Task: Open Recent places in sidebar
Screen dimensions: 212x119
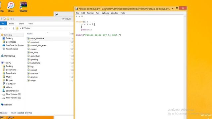Action: pos(12,49)
